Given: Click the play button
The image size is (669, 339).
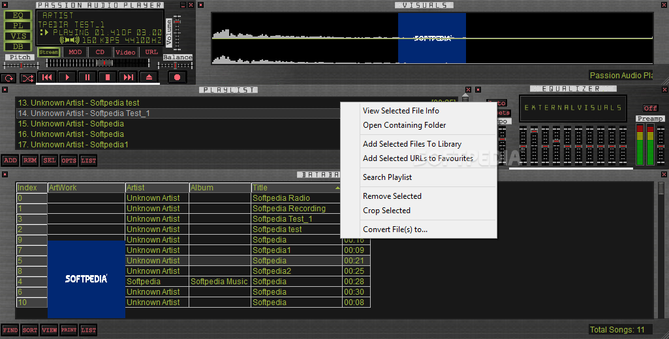Looking at the screenshot, I should (x=67, y=77).
